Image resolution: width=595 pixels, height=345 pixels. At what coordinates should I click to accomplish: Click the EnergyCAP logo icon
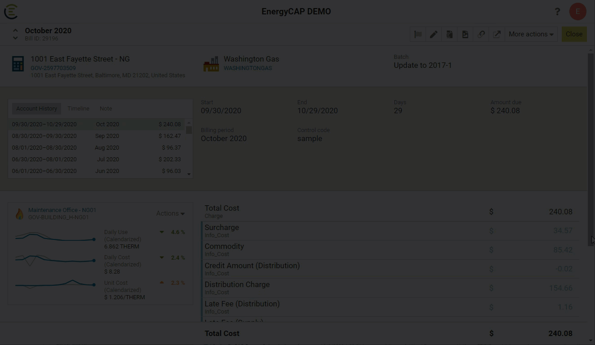pyautogui.click(x=11, y=12)
